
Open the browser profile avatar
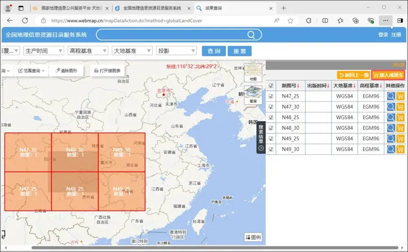pyautogui.click(x=8, y=8)
